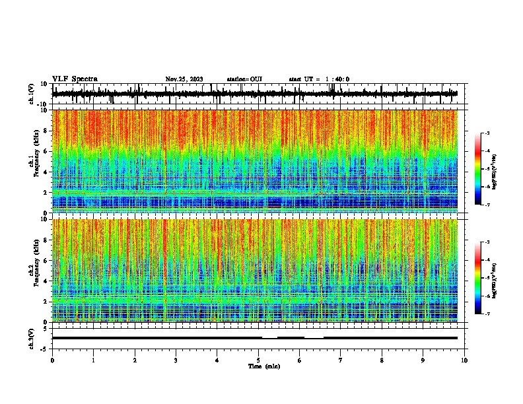Click the 'VLF Spectra' title text
Viewport: 523px width, 404px height.
[75, 79]
